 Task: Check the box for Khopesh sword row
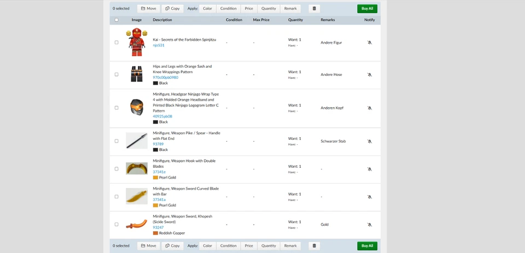[116, 224]
